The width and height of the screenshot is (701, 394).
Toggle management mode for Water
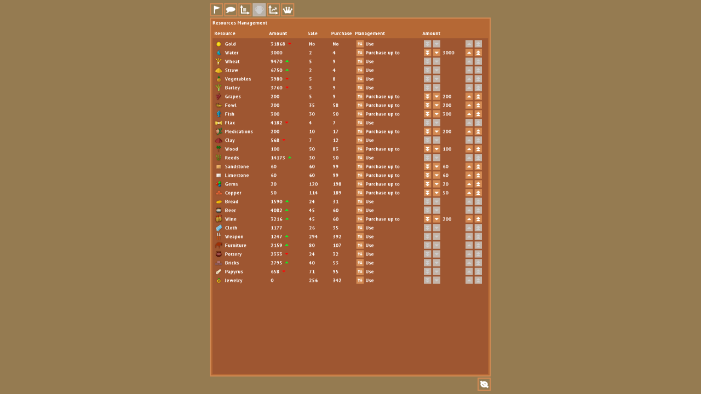click(360, 53)
